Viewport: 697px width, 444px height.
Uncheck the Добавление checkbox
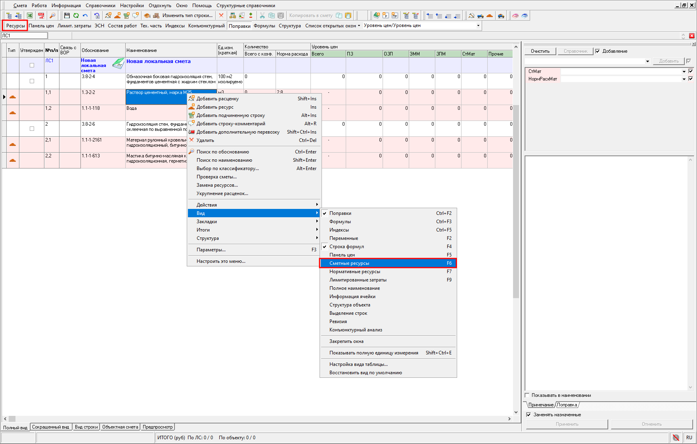click(597, 51)
